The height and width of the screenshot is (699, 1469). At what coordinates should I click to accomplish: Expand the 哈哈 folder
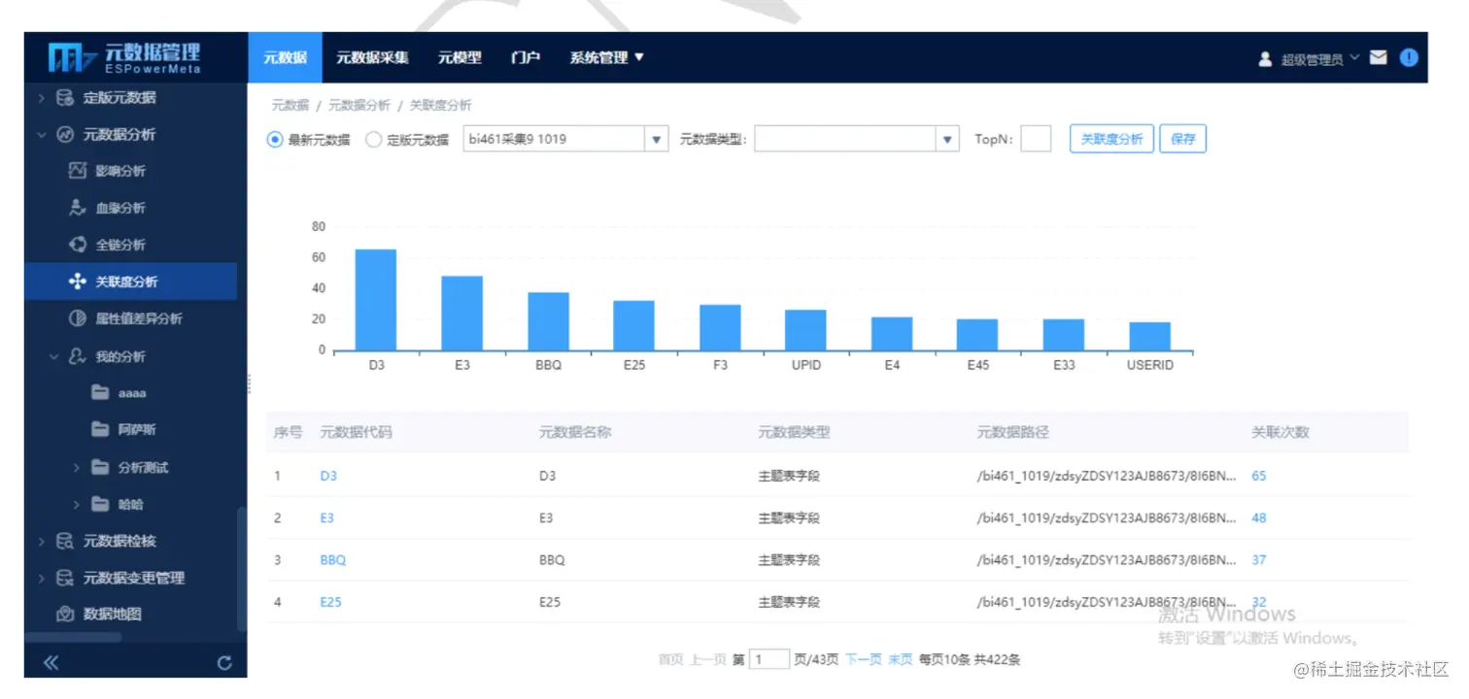(77, 504)
